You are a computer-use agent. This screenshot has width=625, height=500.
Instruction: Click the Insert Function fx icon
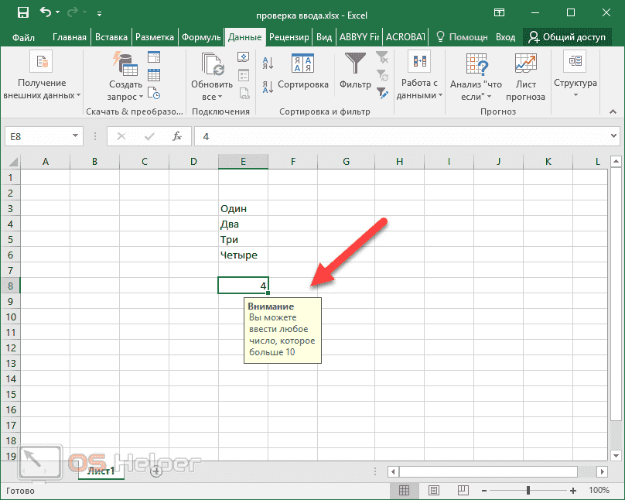pos(176,136)
